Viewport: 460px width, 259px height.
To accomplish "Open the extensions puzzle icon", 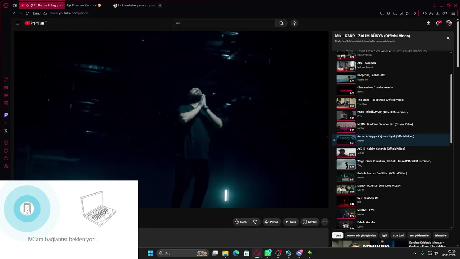I will 424,13.
